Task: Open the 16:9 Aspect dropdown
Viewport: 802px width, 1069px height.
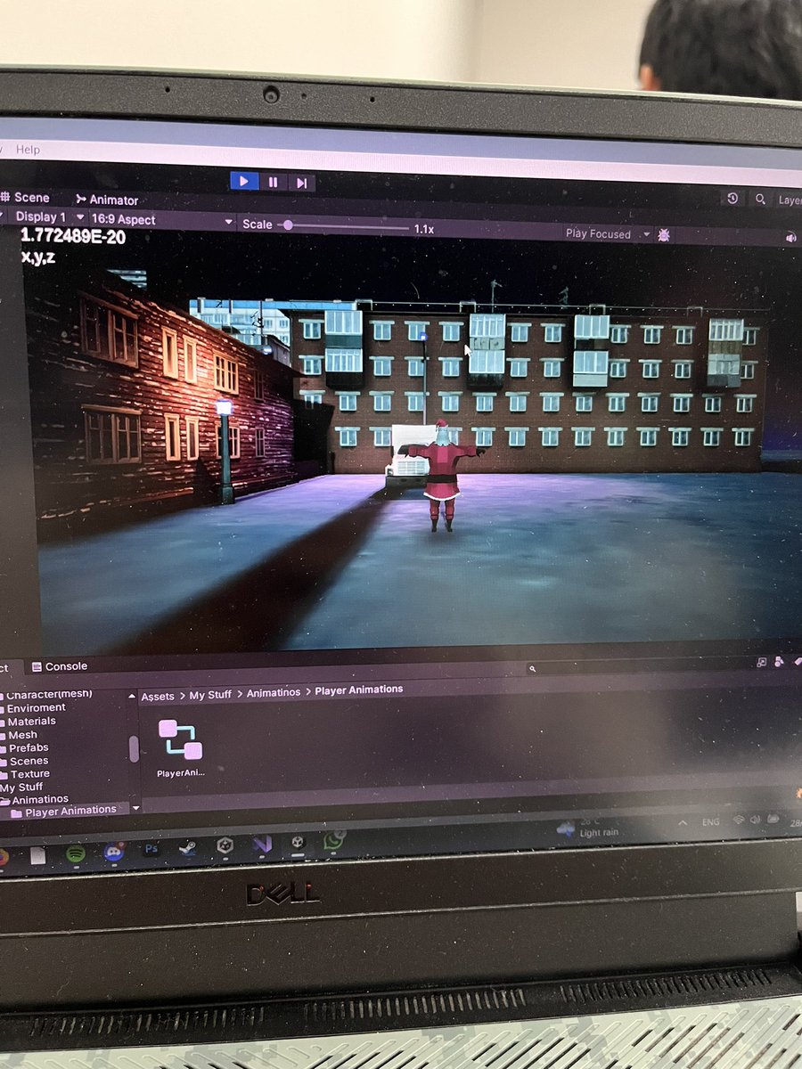Action: [x=162, y=220]
